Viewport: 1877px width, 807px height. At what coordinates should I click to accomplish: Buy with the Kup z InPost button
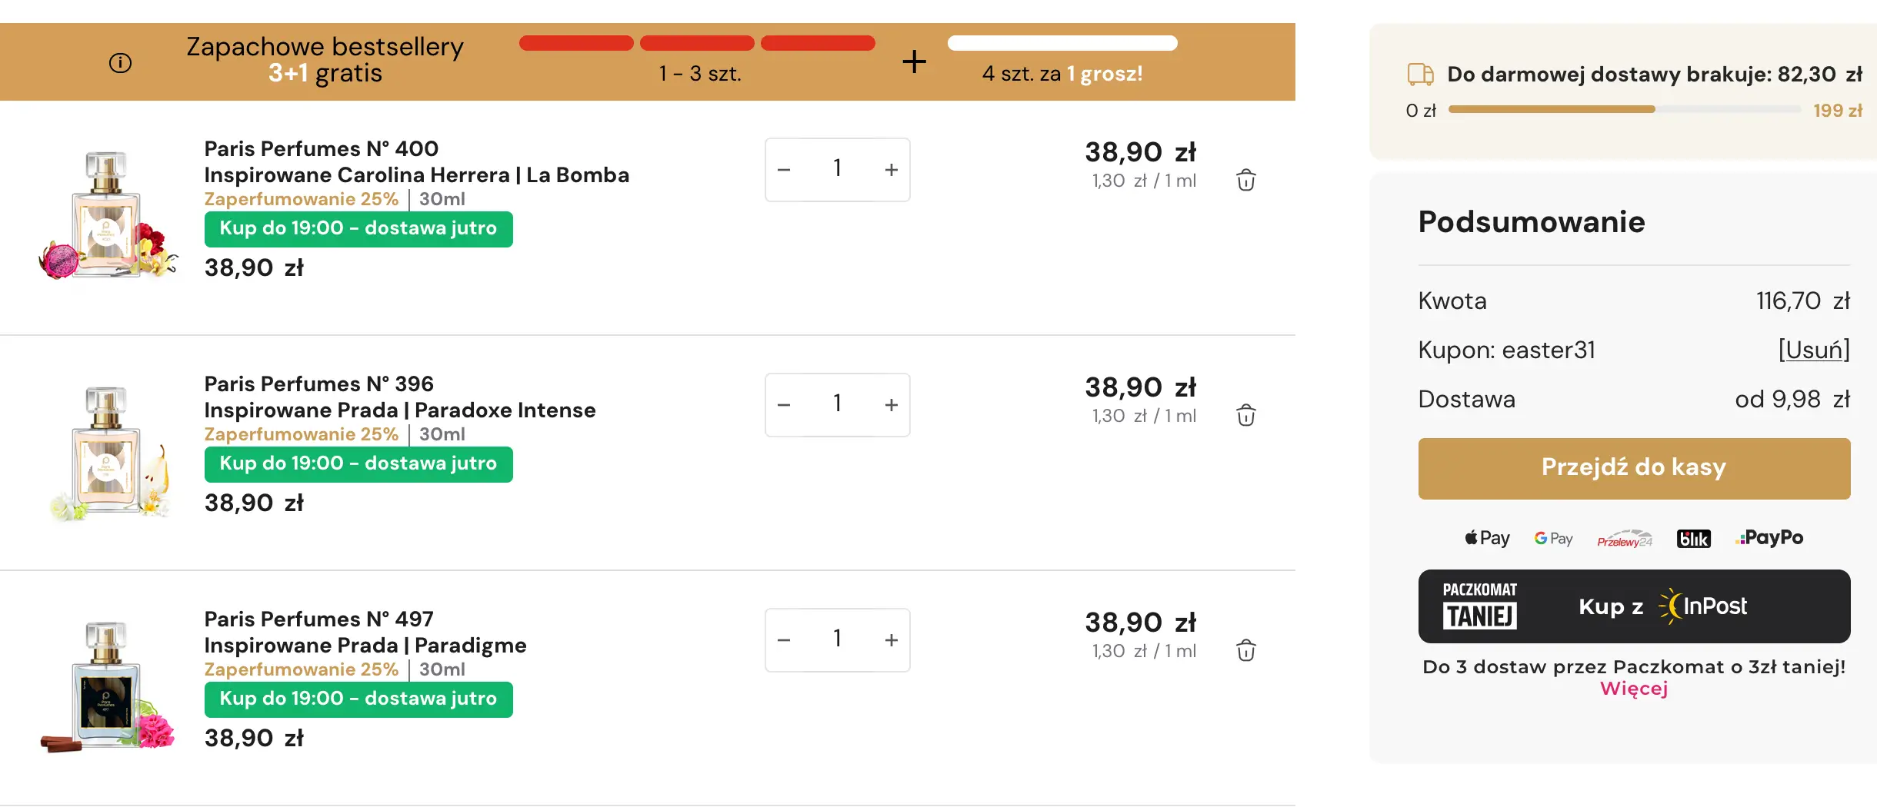point(1633,606)
